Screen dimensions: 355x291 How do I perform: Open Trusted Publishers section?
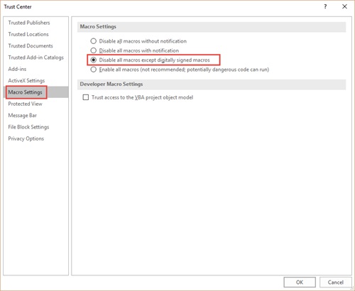click(29, 23)
